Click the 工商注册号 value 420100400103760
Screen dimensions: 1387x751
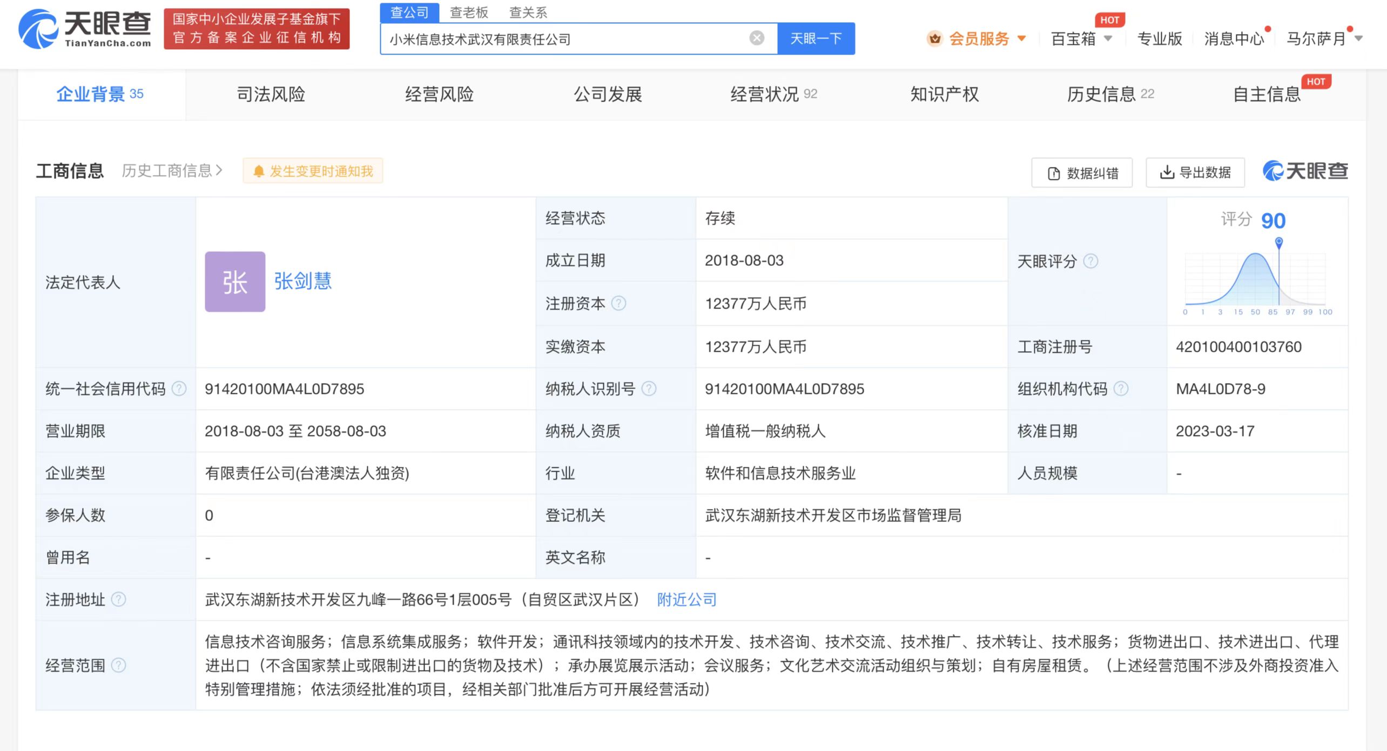[x=1238, y=346]
